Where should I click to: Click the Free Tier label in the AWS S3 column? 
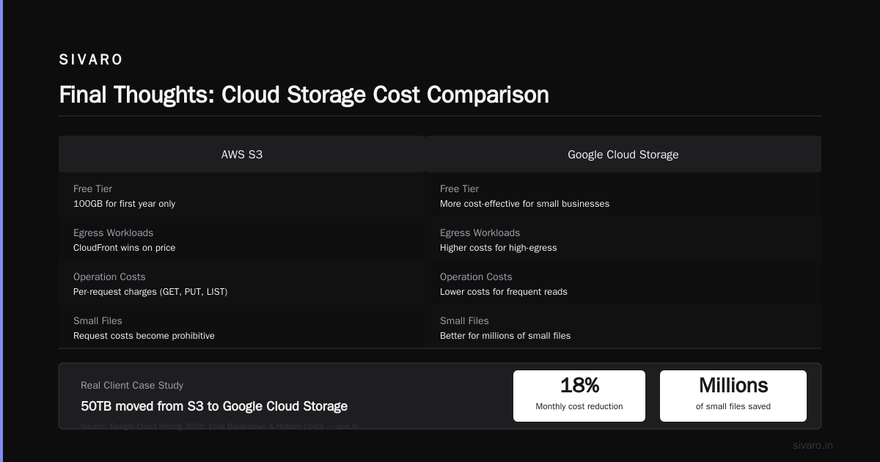tap(92, 188)
